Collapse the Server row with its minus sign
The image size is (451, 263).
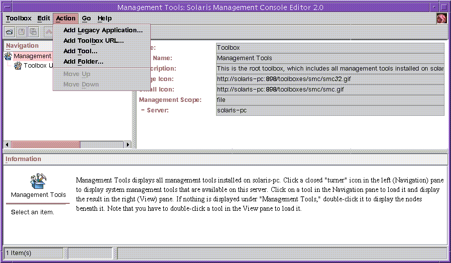pos(143,110)
